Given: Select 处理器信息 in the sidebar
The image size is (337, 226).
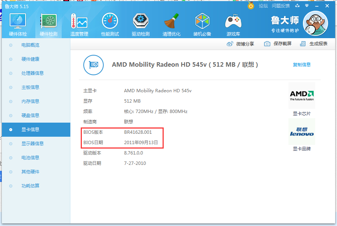Looking at the screenshot, I should pos(36,73).
